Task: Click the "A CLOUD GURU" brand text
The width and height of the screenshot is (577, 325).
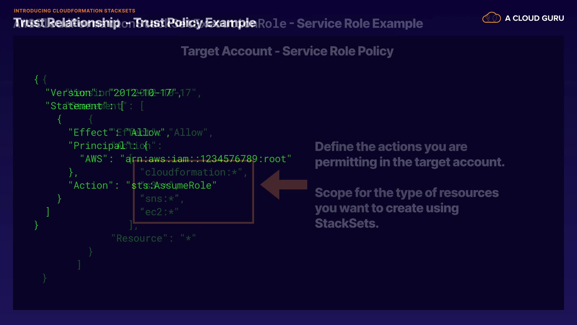Action: point(534,18)
